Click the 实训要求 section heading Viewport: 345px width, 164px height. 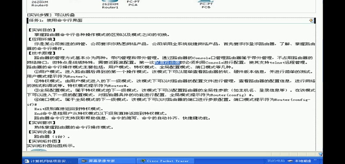click(x=40, y=122)
